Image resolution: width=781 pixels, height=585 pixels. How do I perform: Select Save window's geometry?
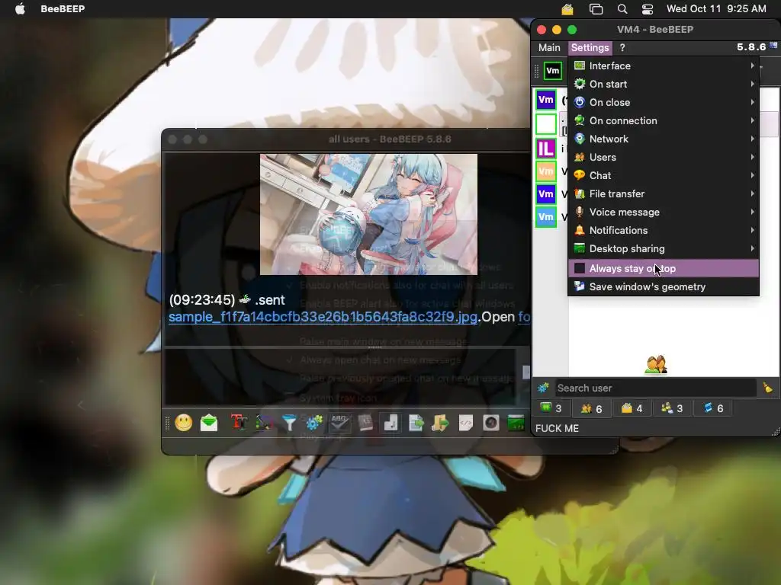(x=664, y=286)
